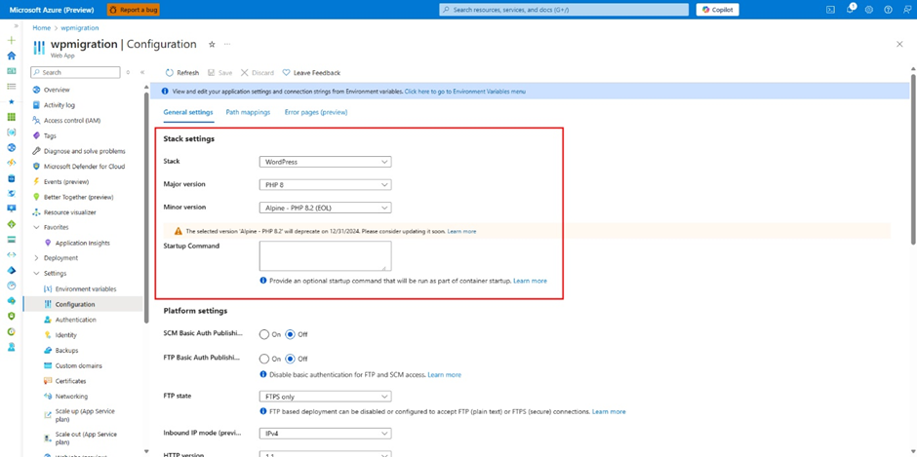Switch to Path mappings tab
The height and width of the screenshot is (457, 917).
click(248, 112)
